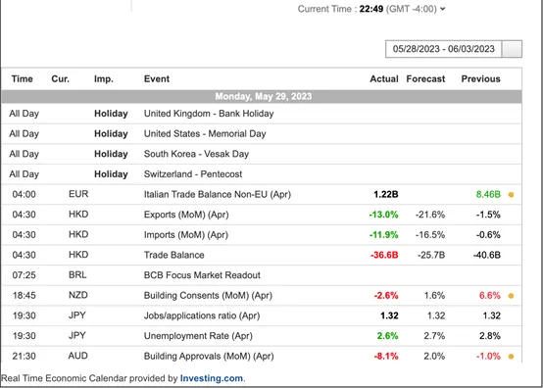Click the actual value -13.0%
The width and height of the screenshot is (543, 388).
383,215
